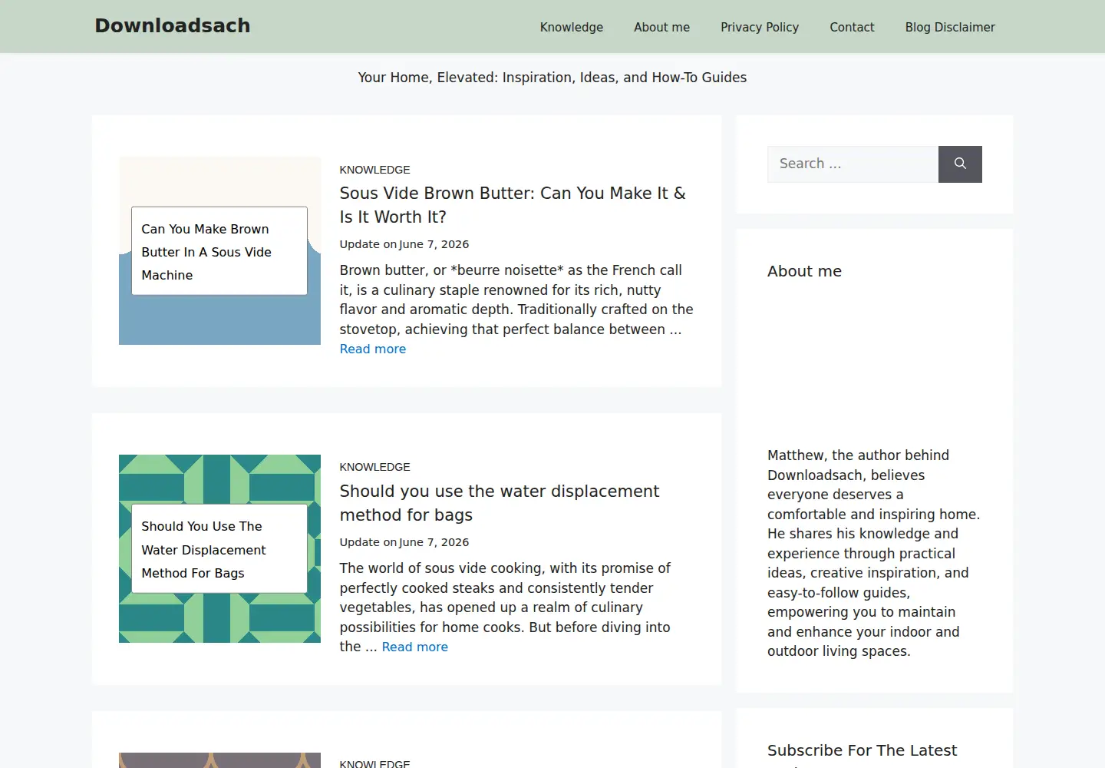Click KNOWLEDGE category above water displacement post
The image size is (1105, 768).
tap(375, 467)
